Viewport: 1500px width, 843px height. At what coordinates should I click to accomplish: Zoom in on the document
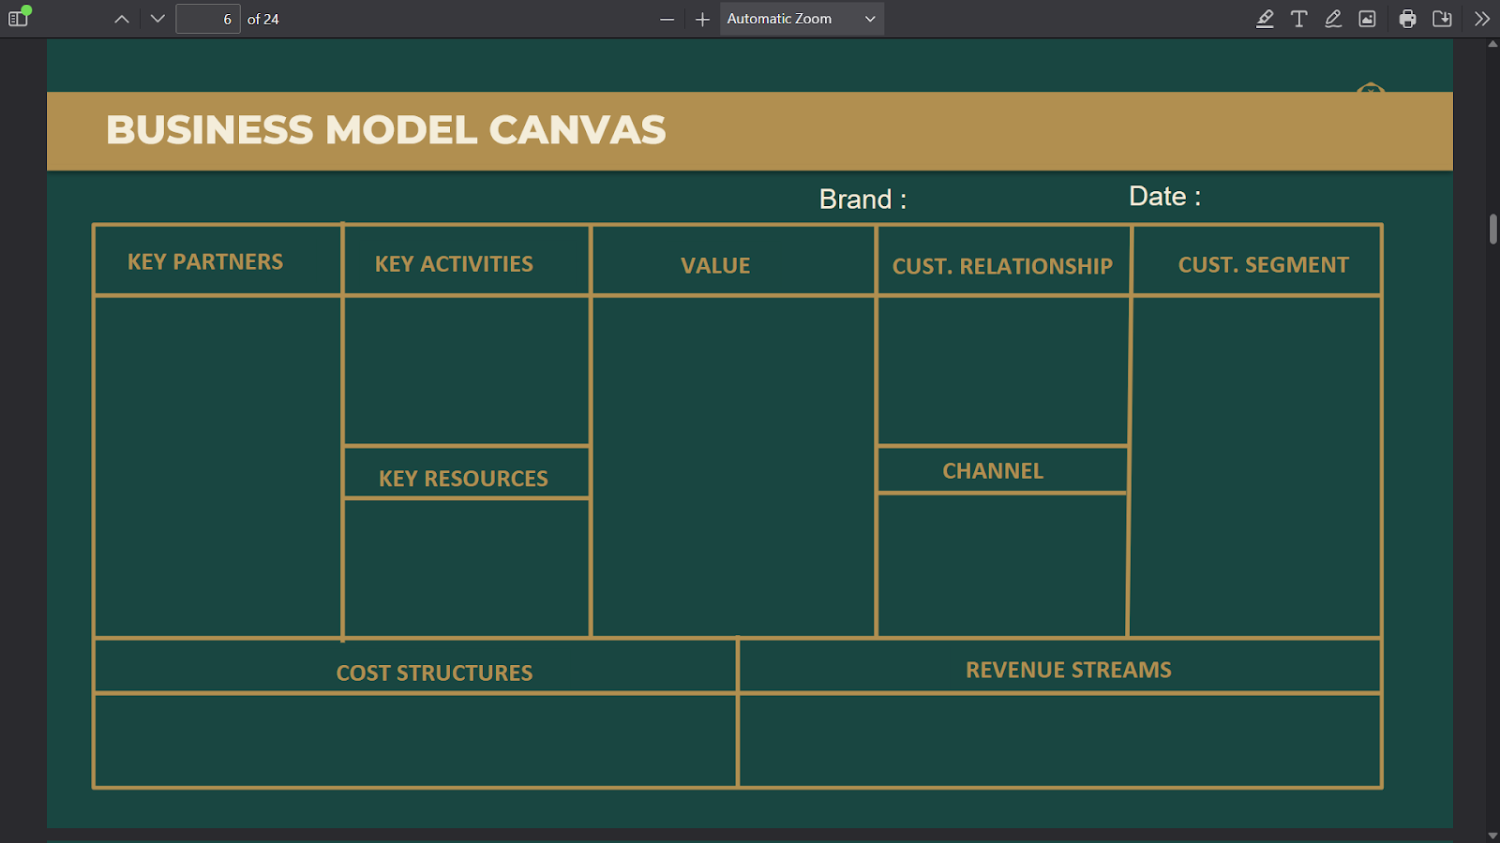click(702, 19)
